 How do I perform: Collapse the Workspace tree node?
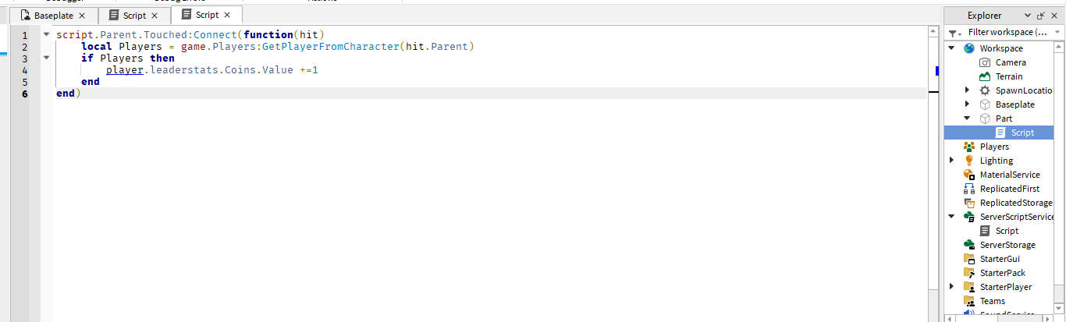952,48
